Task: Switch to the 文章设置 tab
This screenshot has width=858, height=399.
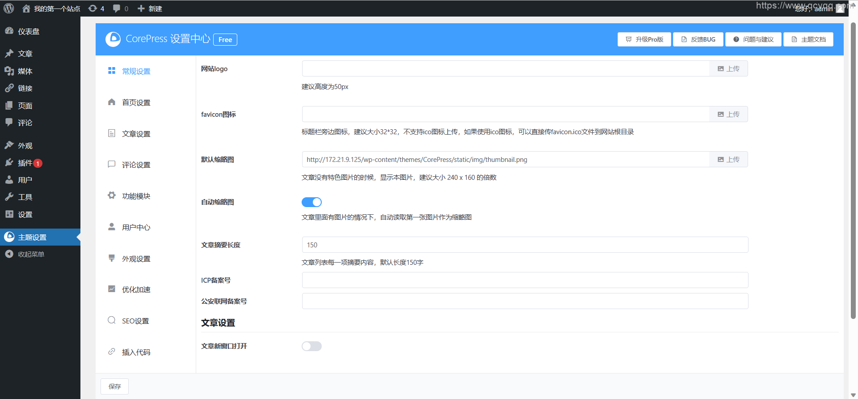Action: tap(136, 134)
